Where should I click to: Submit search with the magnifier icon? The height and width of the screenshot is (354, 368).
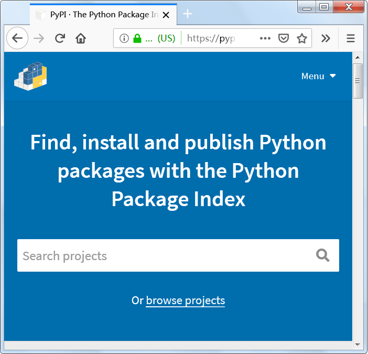(323, 255)
